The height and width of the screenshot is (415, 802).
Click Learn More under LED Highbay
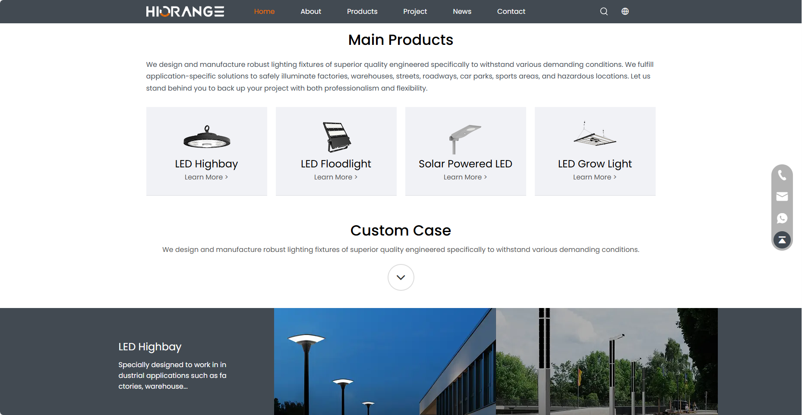coord(206,177)
